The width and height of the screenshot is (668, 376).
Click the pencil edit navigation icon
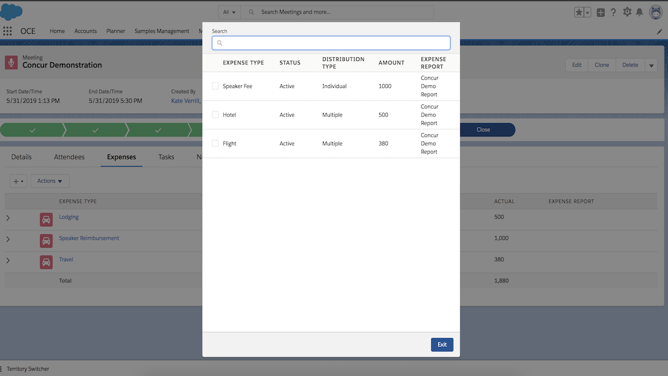coord(659,31)
